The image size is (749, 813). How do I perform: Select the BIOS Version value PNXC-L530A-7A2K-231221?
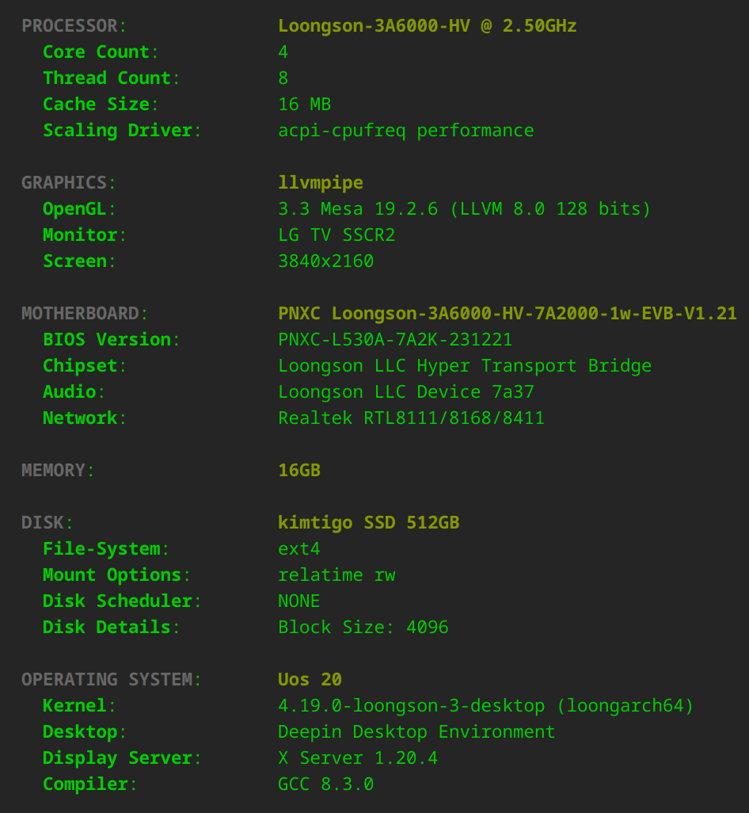pos(395,340)
